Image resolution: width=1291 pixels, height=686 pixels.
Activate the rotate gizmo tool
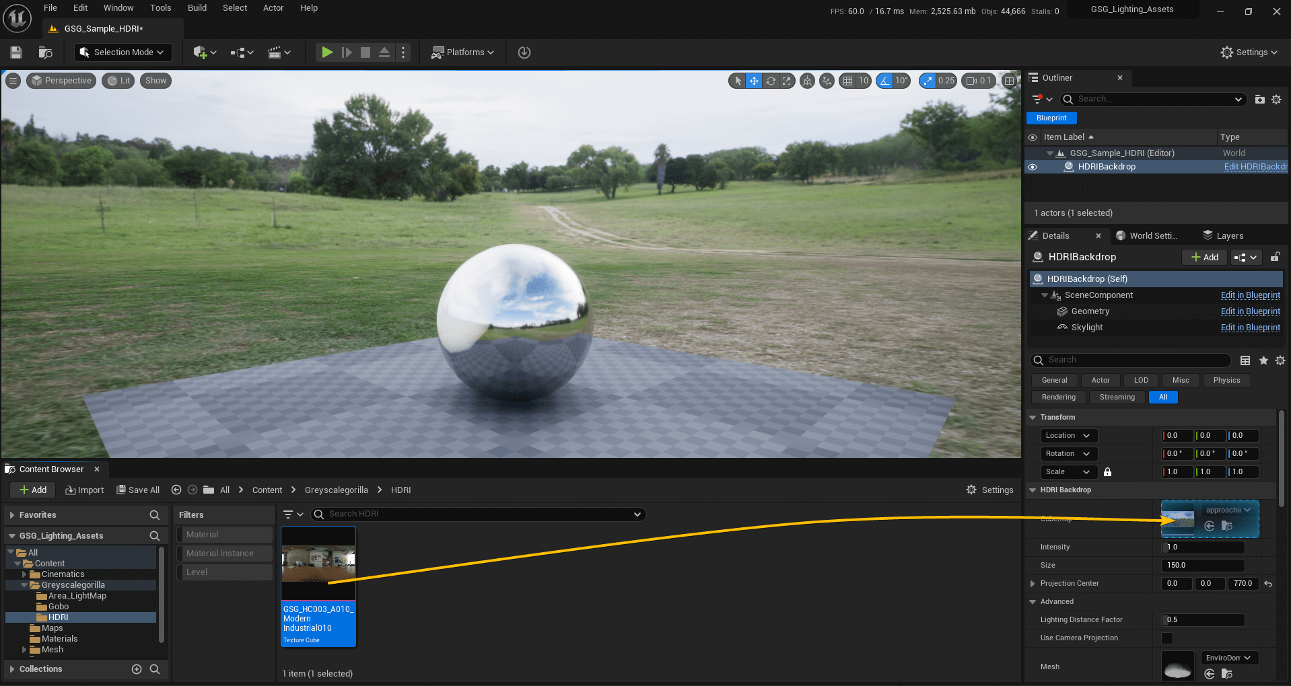tap(771, 81)
